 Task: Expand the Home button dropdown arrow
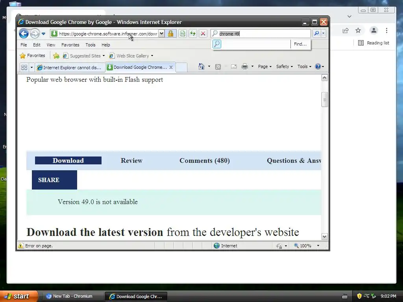[x=209, y=66]
